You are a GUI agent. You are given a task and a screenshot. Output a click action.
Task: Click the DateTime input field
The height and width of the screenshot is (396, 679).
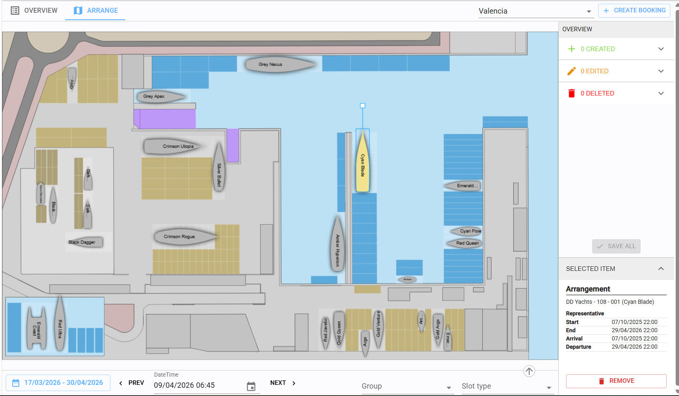tap(198, 385)
